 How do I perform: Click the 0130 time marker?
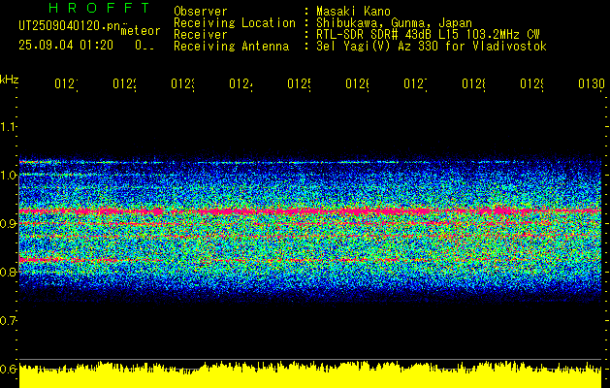click(592, 83)
